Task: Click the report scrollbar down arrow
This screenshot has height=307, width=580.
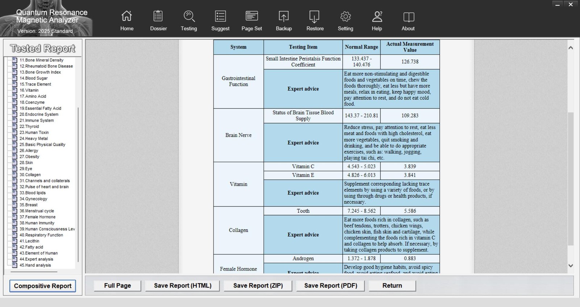Action: pos(571,266)
